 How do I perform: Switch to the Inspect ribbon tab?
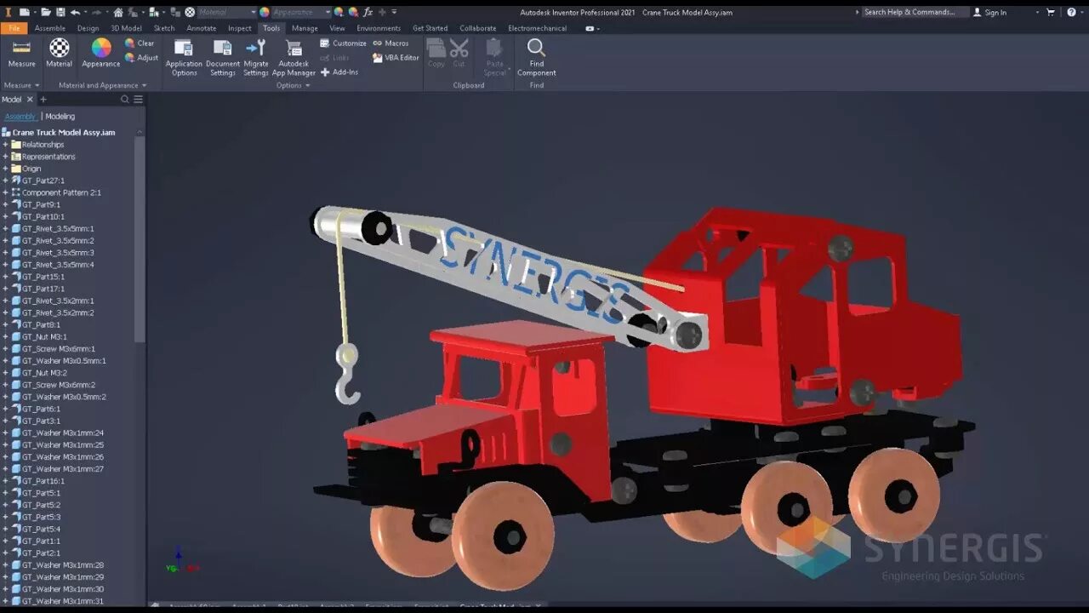tap(239, 28)
